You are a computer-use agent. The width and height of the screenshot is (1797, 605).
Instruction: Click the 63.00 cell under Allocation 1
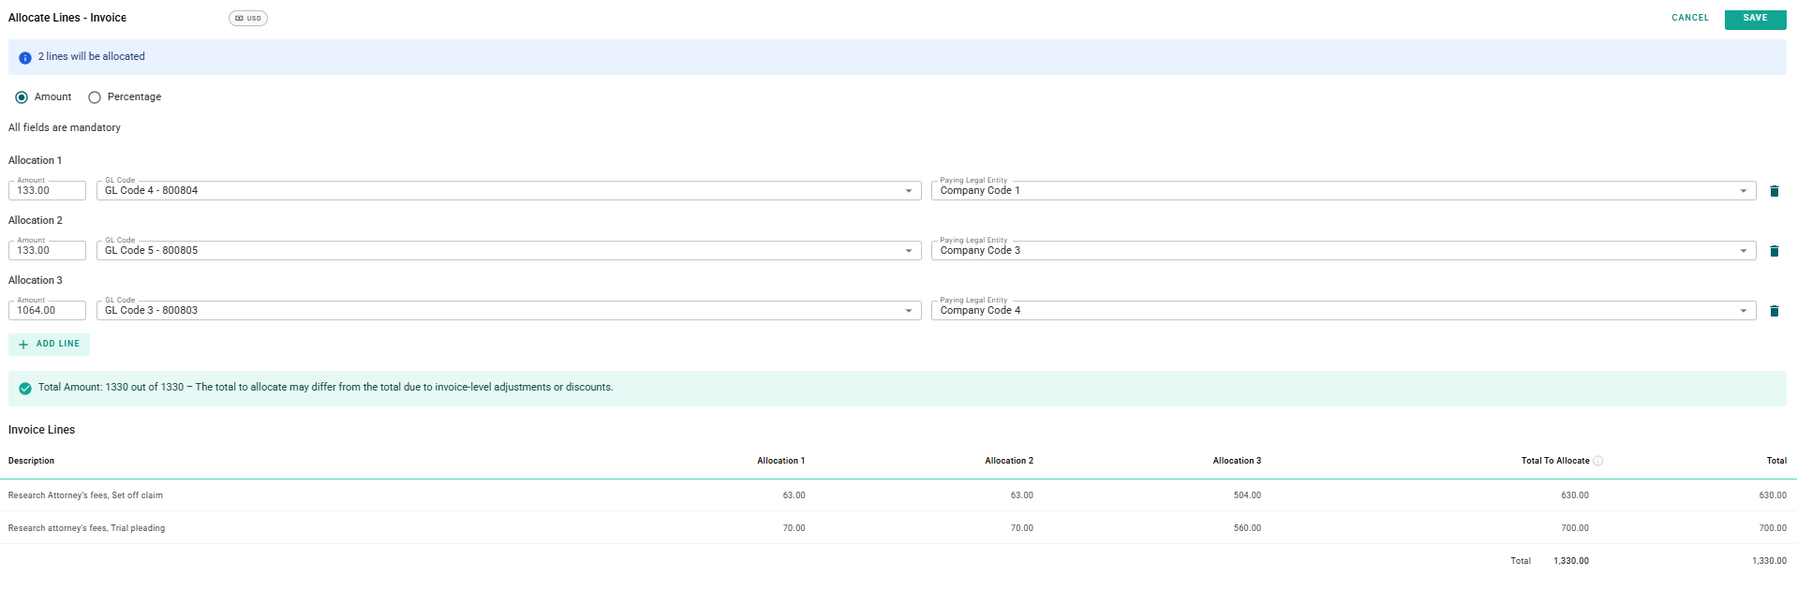(794, 495)
